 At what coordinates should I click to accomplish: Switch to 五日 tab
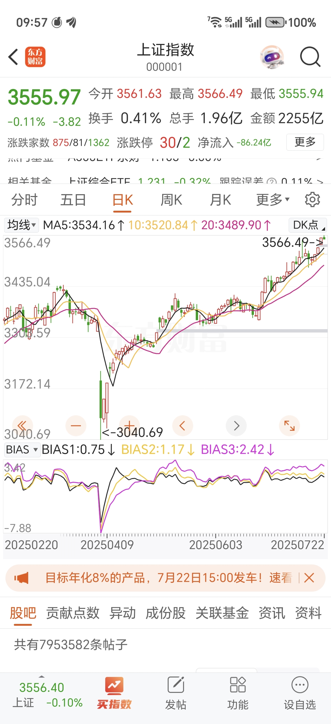(x=73, y=200)
